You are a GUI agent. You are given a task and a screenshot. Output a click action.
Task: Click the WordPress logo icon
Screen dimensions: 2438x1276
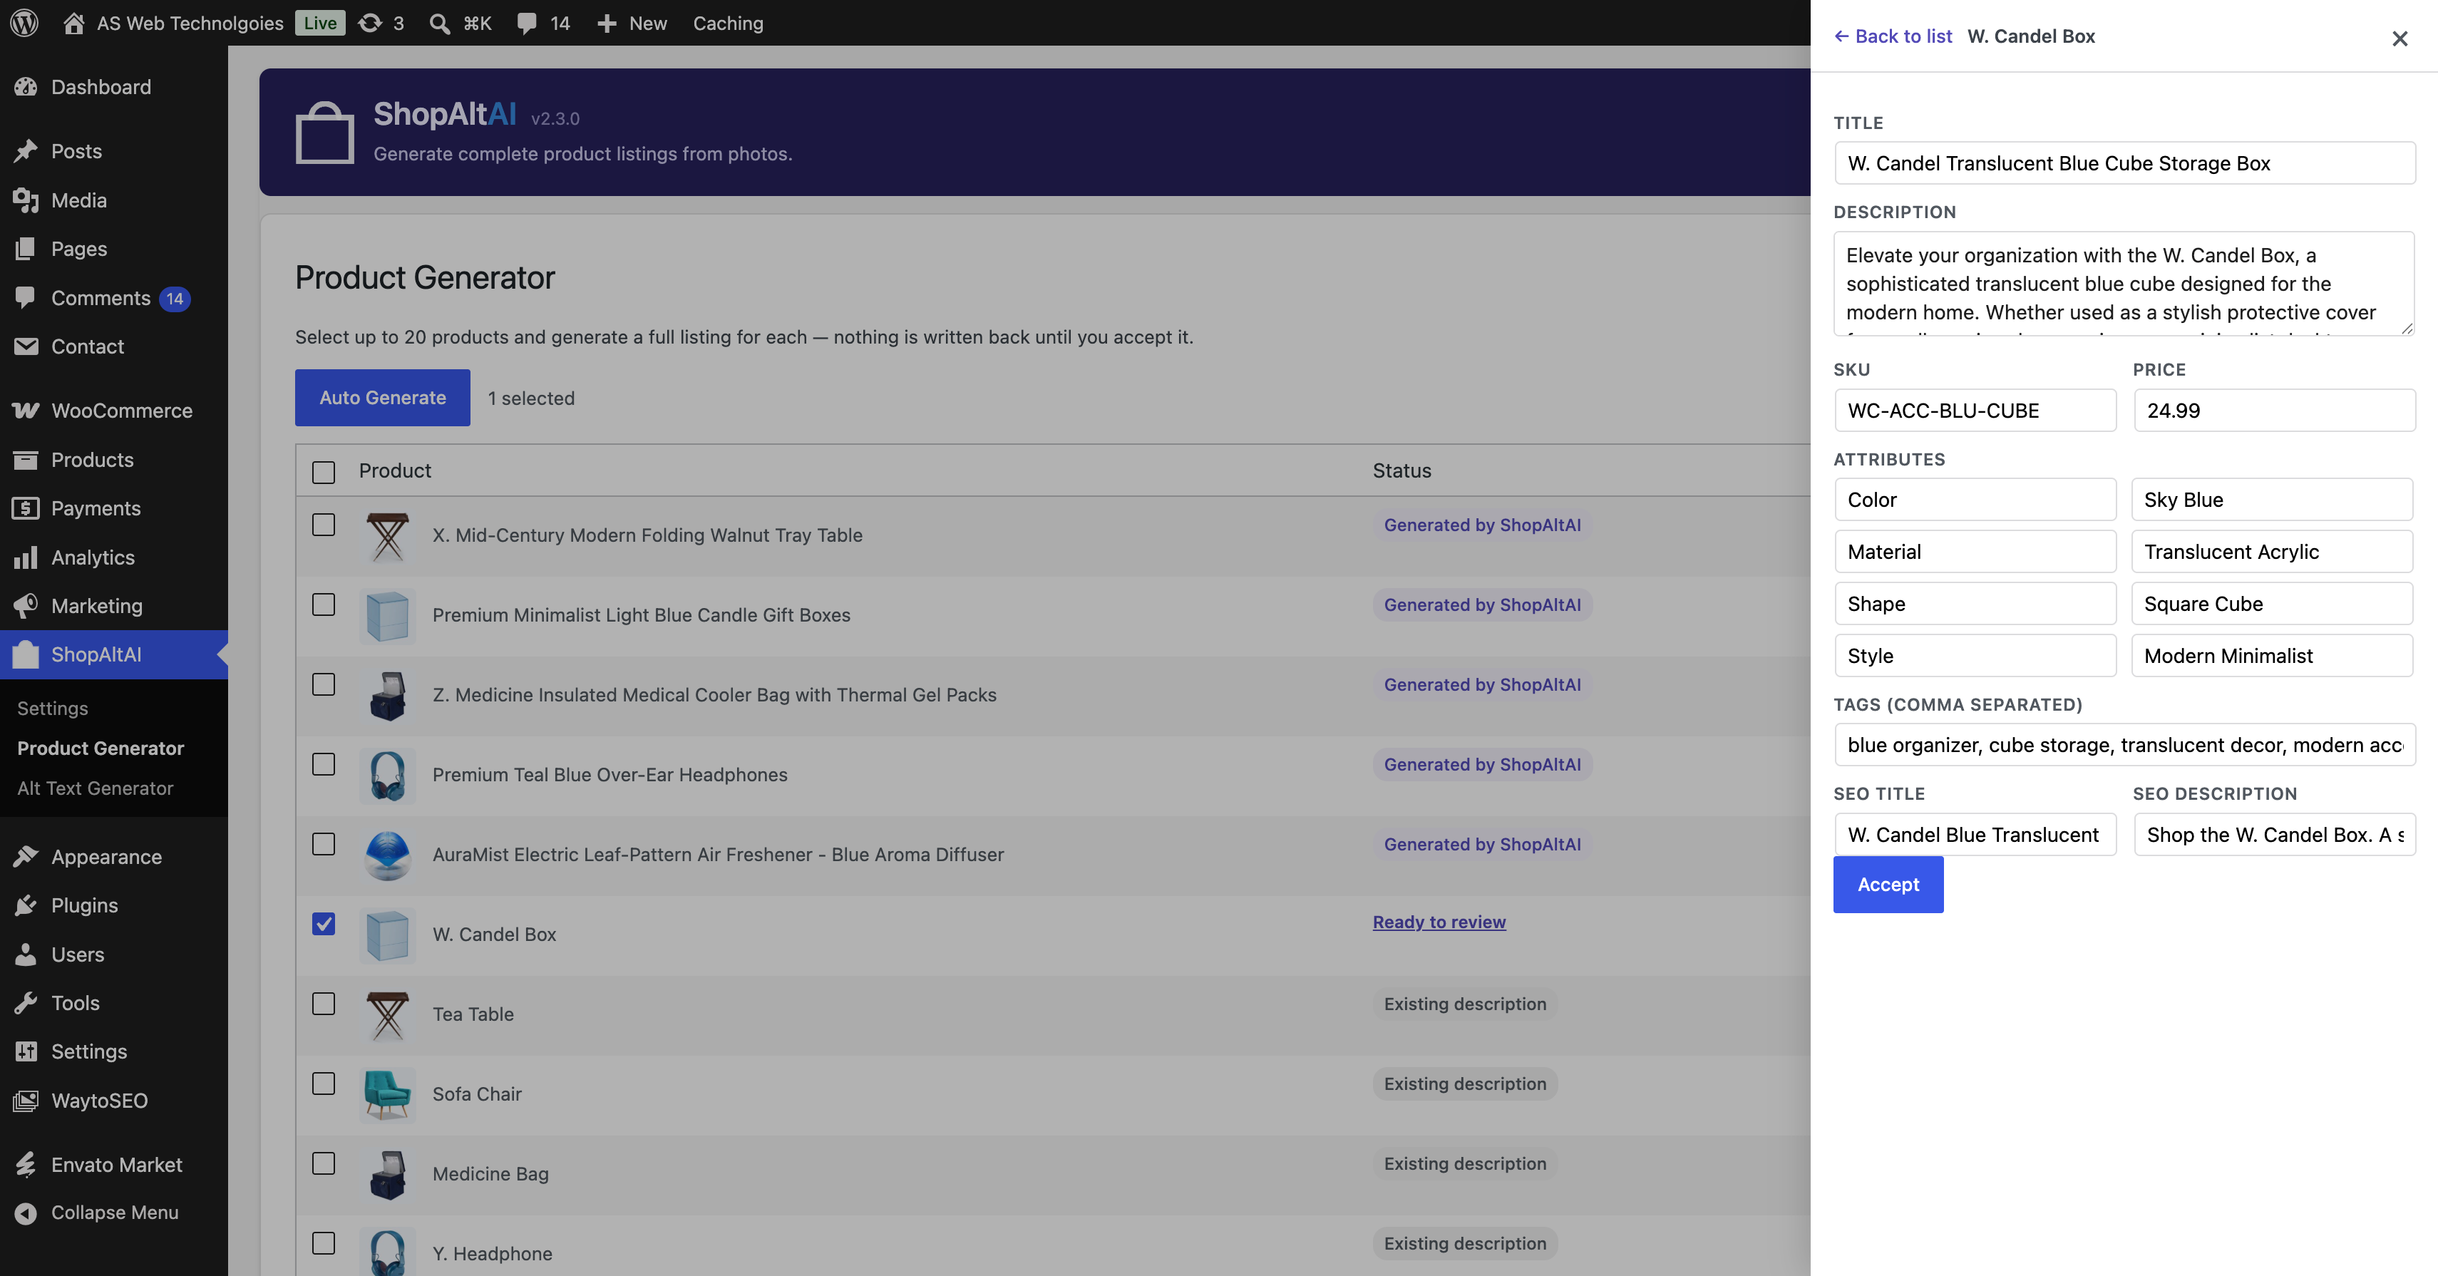click(25, 23)
